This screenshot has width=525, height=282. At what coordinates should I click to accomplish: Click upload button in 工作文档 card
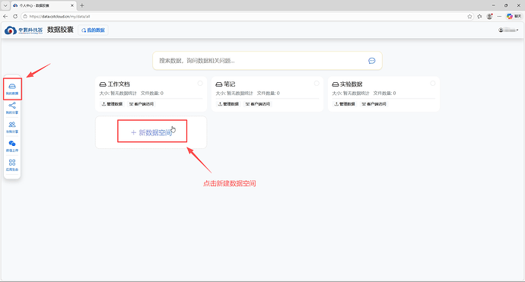[x=112, y=104]
